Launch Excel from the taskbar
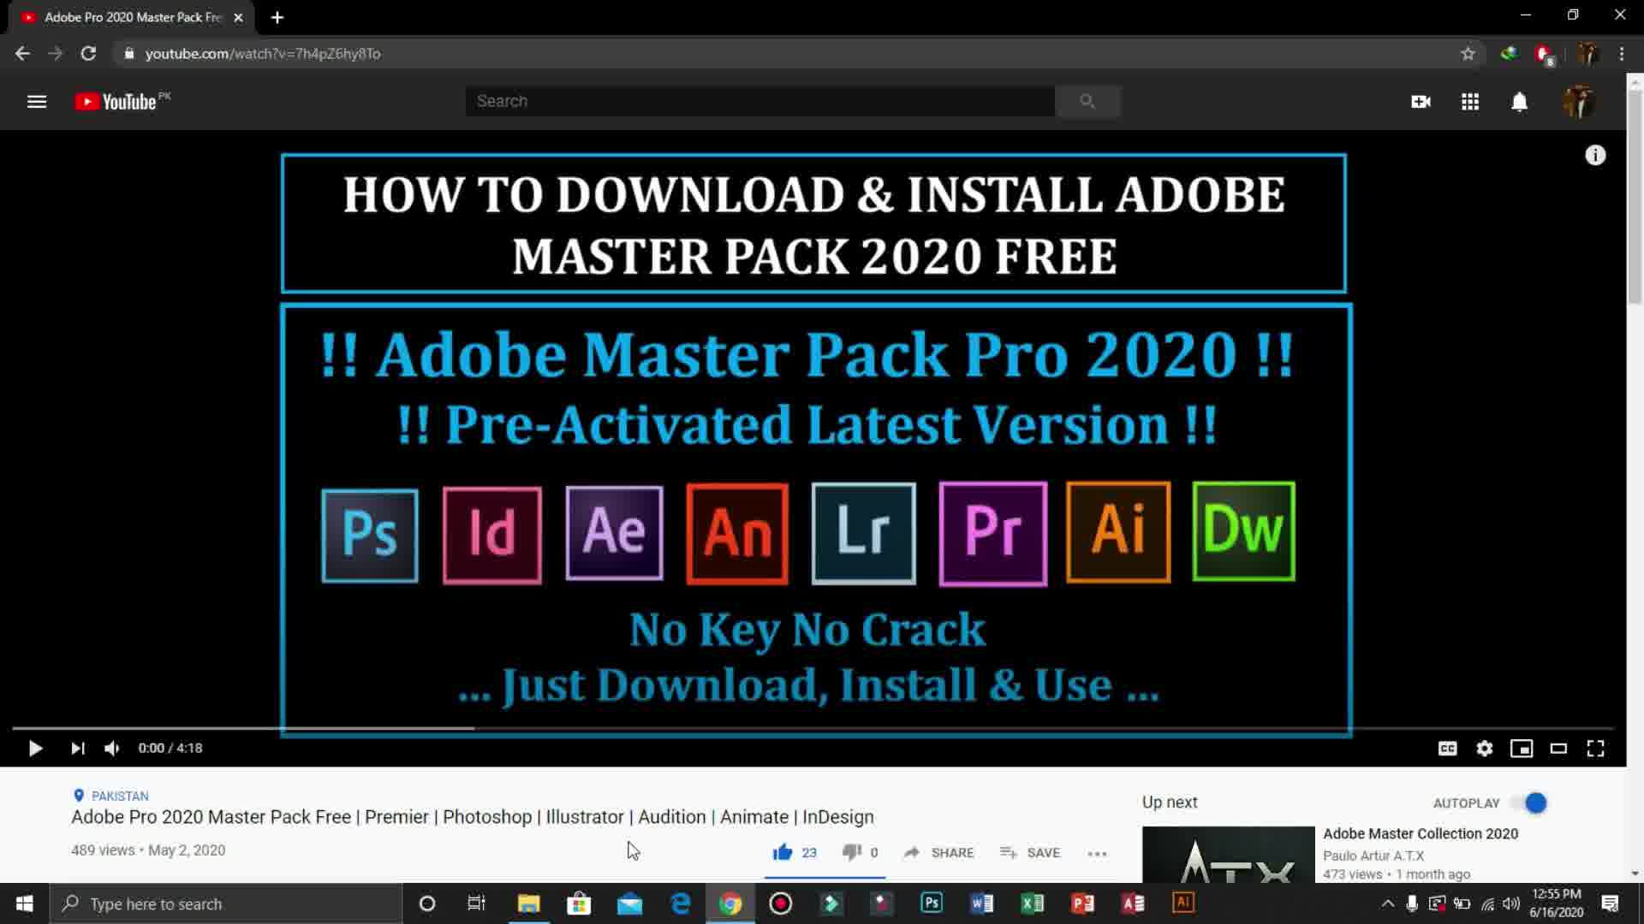 point(1032,903)
